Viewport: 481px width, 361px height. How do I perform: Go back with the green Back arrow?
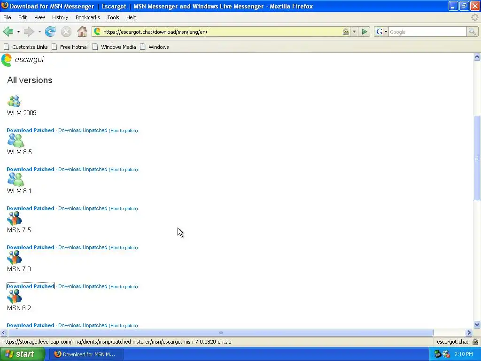pos(8,31)
